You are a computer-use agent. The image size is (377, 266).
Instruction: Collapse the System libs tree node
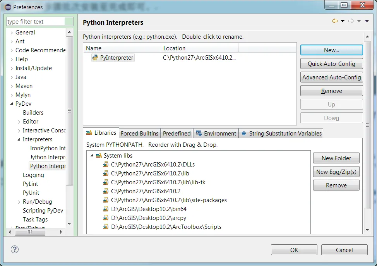[92, 156]
